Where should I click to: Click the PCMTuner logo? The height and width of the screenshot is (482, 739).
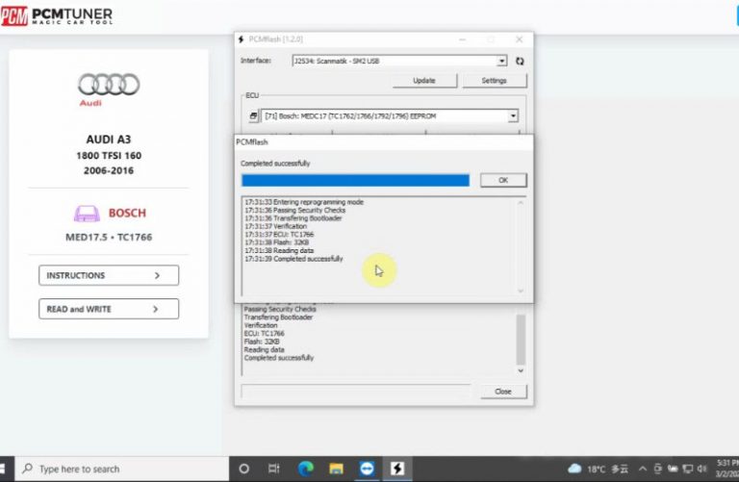click(x=57, y=16)
